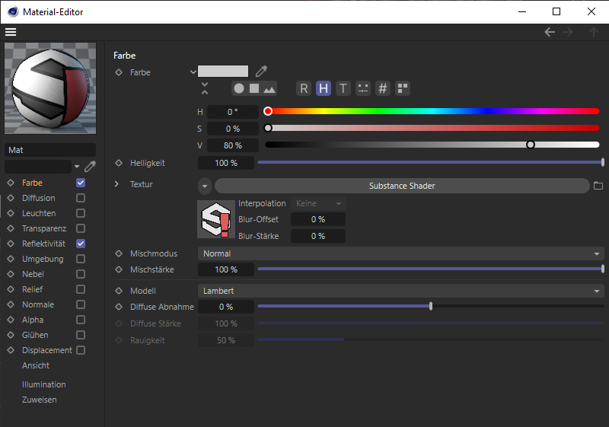Open the color mixer mode
Screen dimensions: 609x427
(x=363, y=88)
